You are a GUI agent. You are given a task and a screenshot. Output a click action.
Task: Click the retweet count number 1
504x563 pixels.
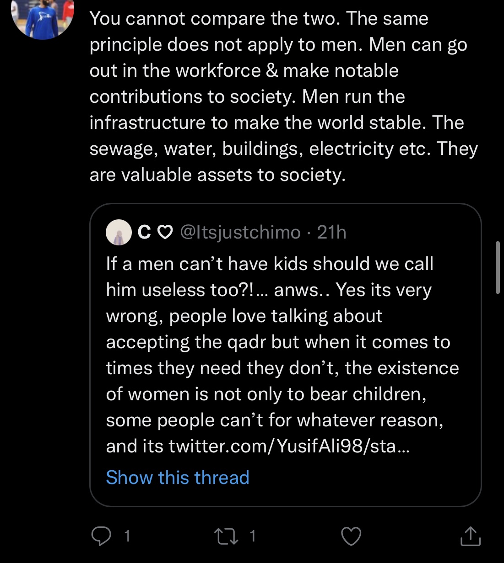(252, 536)
